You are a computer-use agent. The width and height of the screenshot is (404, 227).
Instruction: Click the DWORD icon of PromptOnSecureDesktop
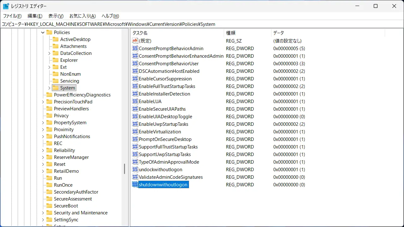click(x=135, y=139)
